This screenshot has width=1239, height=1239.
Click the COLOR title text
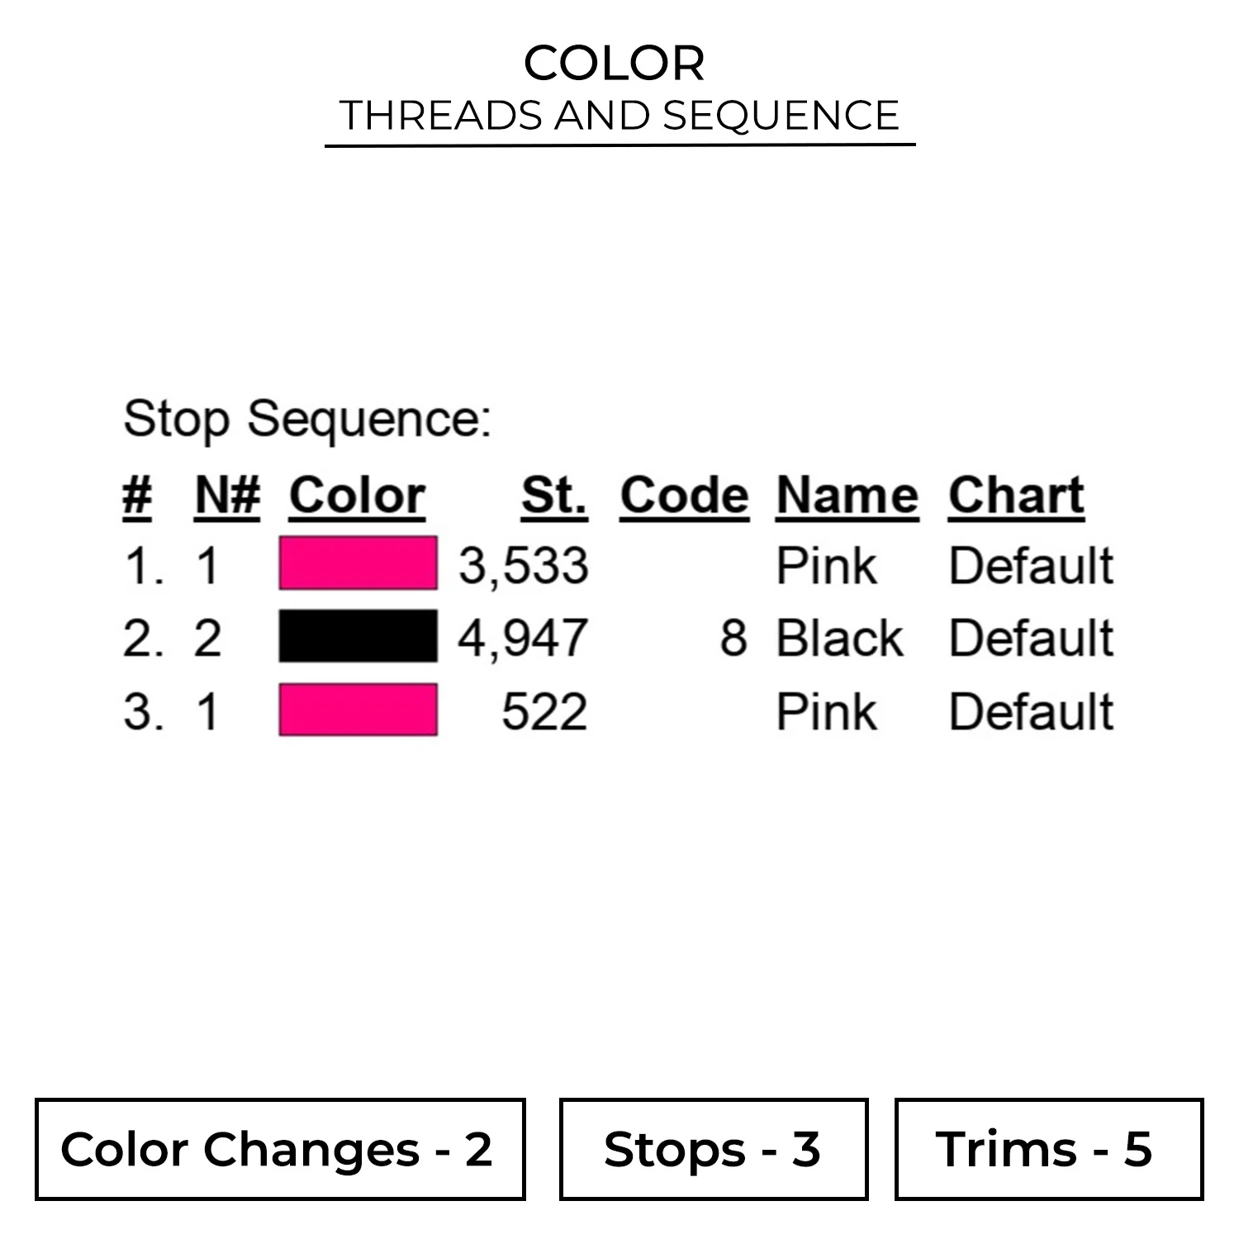coord(615,63)
